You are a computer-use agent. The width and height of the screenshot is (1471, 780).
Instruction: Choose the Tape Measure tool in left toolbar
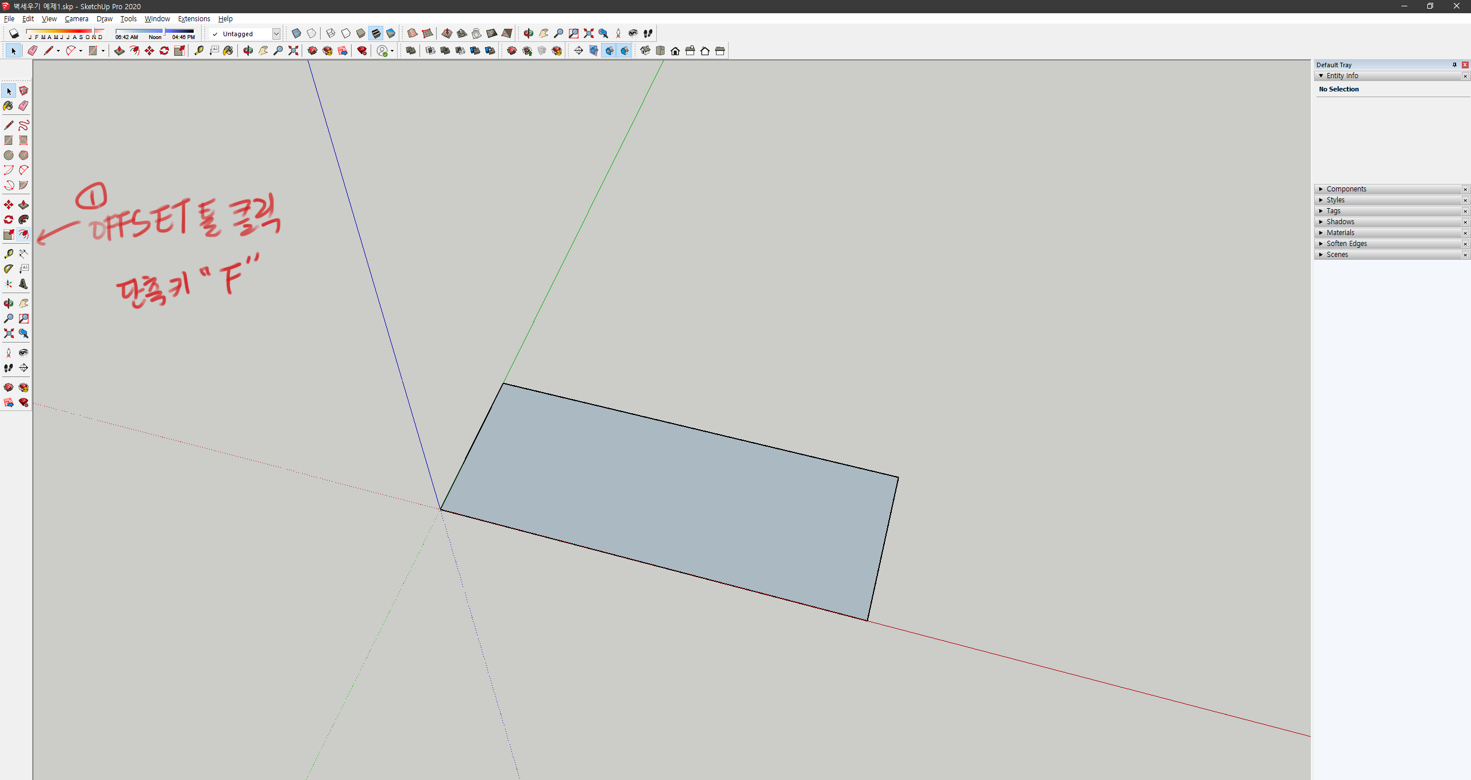(x=9, y=253)
